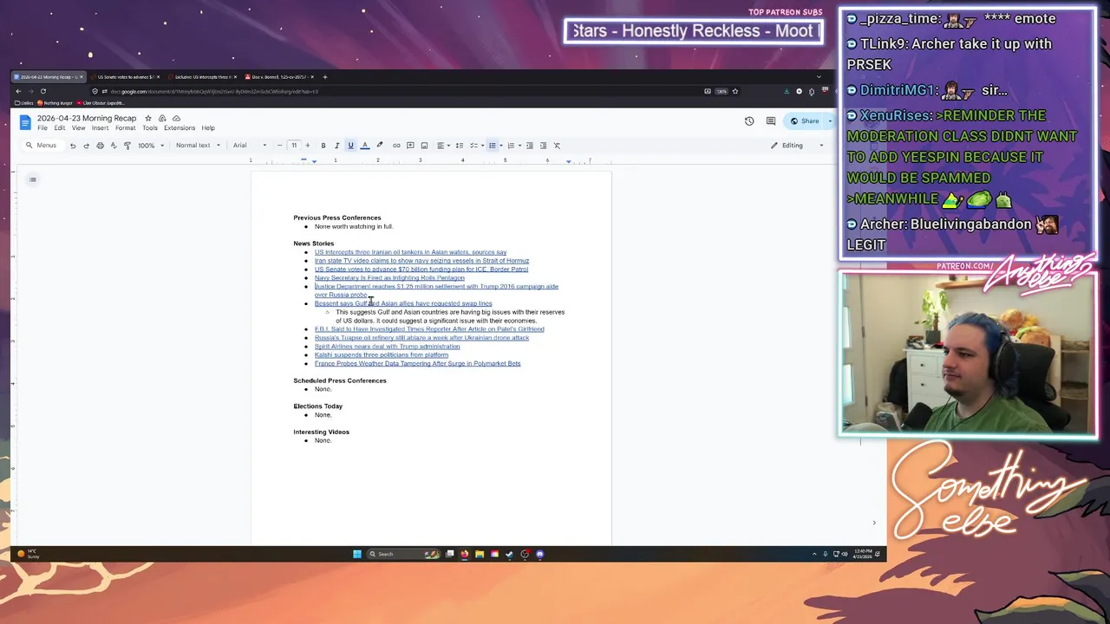Select the Paint format roller tool
Image resolution: width=1110 pixels, height=624 pixels.
(x=127, y=146)
